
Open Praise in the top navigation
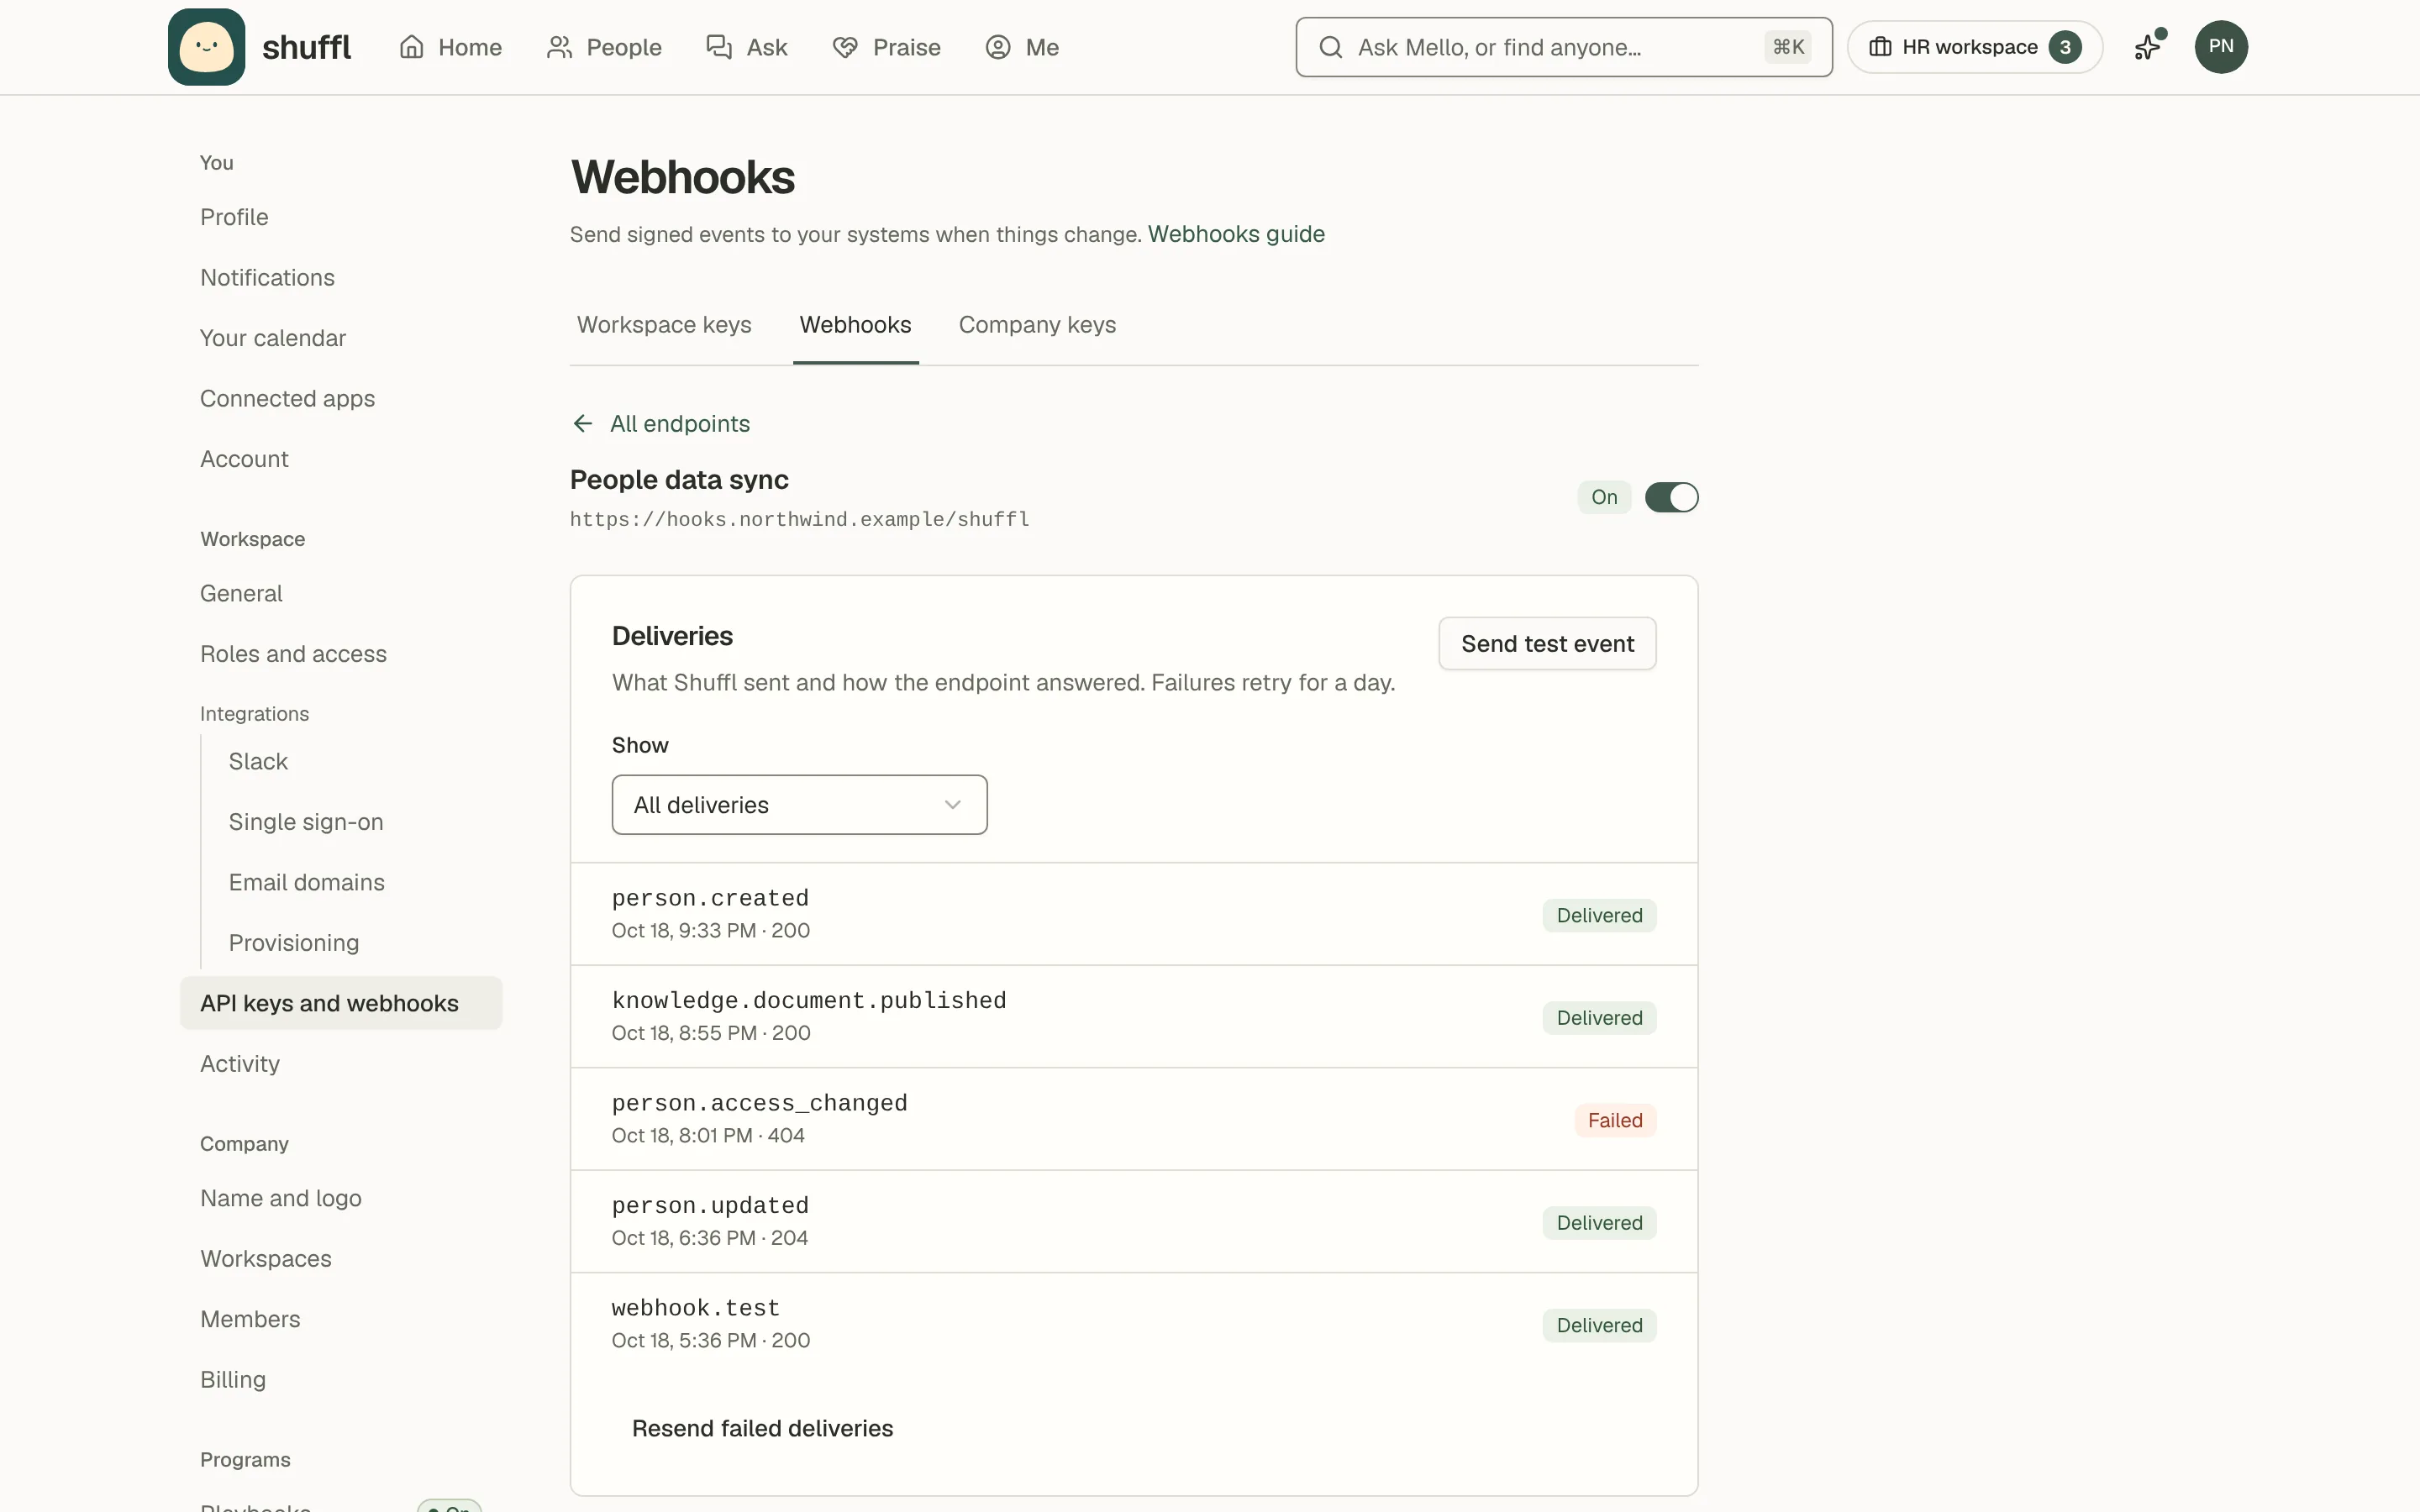pyautogui.click(x=886, y=47)
